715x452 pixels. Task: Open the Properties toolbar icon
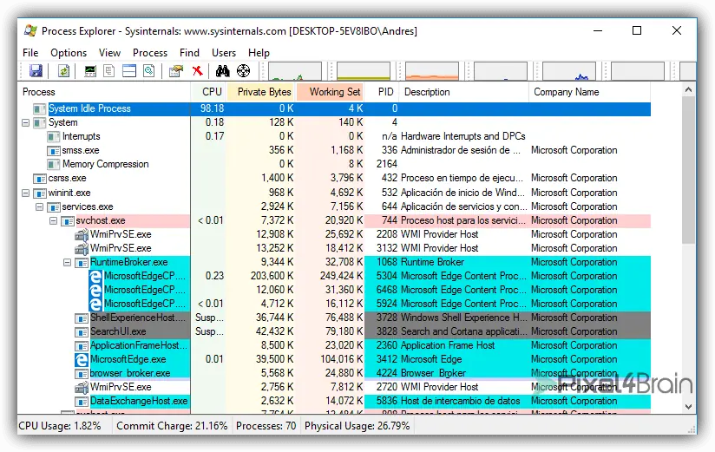(175, 70)
